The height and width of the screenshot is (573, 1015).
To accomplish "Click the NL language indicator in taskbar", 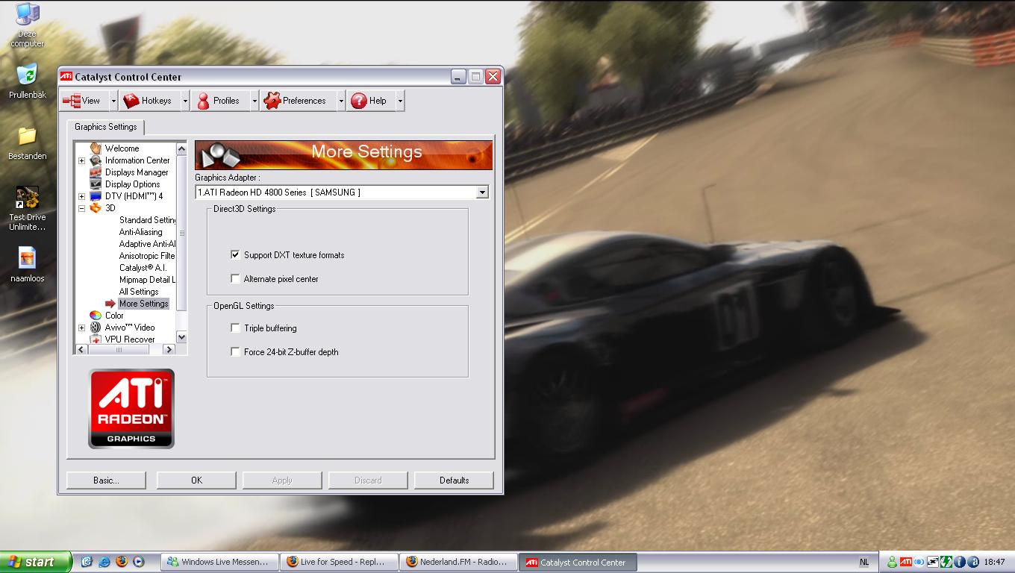I will click(864, 563).
